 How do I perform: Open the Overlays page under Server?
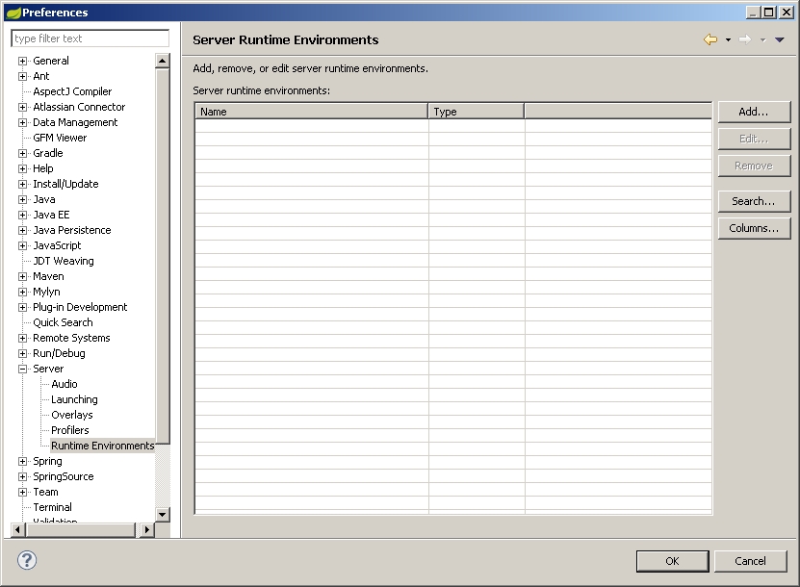(x=72, y=415)
